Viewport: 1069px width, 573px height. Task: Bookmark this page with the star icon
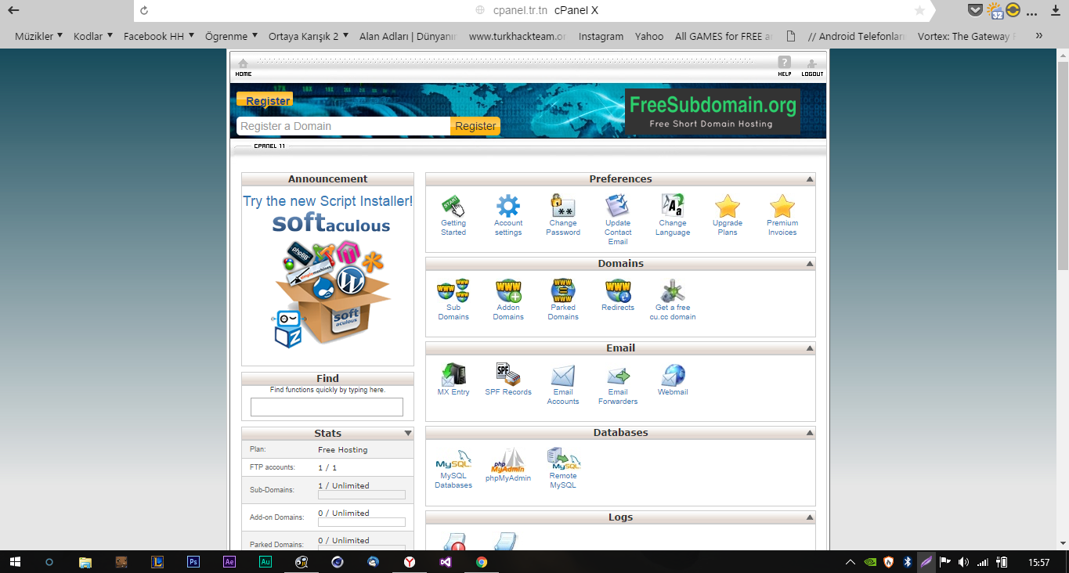tap(919, 11)
